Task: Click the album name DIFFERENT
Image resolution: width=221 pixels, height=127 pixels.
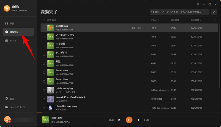Action: click(x=156, y=99)
